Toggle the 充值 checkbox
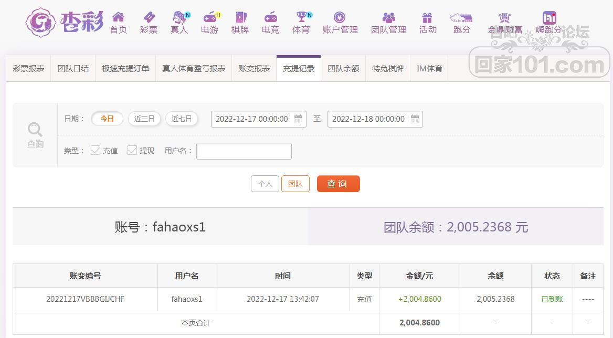This screenshot has width=613, height=338. 96,151
